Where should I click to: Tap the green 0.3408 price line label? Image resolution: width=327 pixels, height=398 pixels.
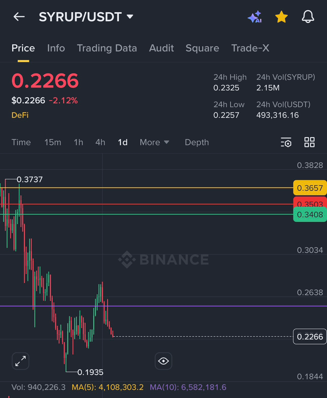coord(310,215)
